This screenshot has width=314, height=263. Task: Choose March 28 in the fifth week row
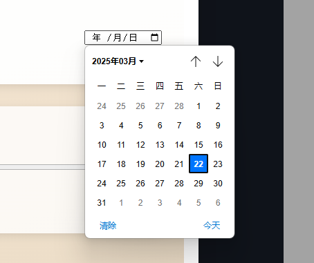click(x=179, y=184)
